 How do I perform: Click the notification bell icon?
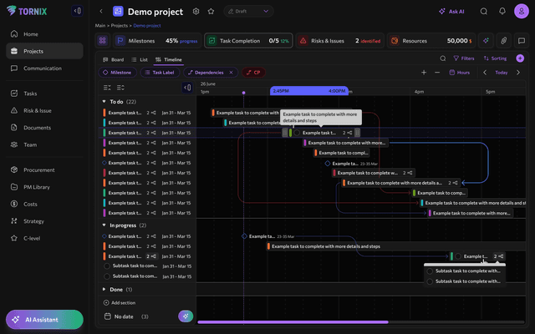[x=502, y=12]
